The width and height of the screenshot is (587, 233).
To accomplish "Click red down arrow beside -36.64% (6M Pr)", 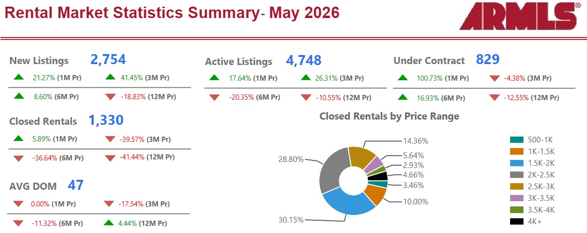I will pyautogui.click(x=19, y=158).
